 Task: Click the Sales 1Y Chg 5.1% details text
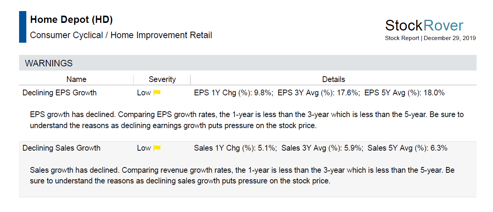click(235, 148)
